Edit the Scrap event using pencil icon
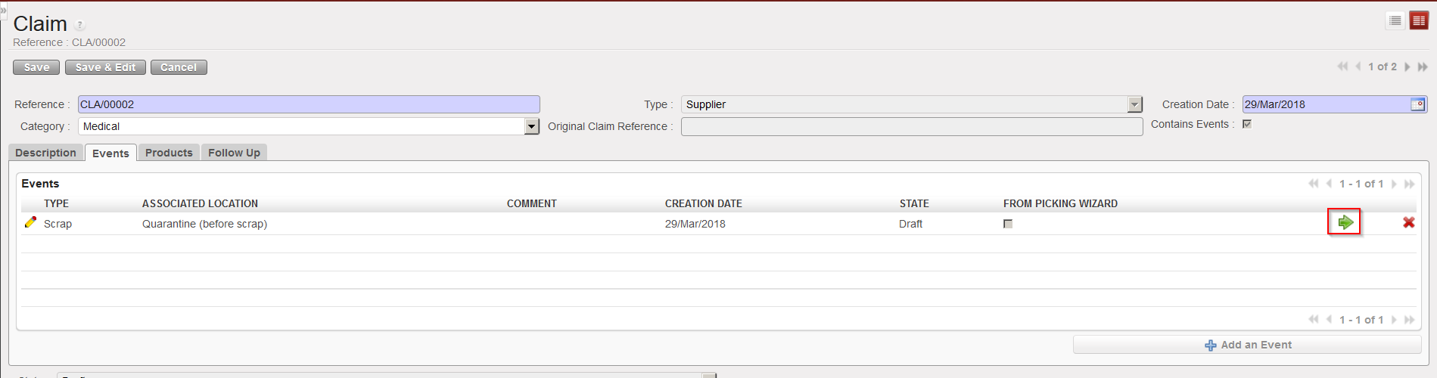 [30, 222]
